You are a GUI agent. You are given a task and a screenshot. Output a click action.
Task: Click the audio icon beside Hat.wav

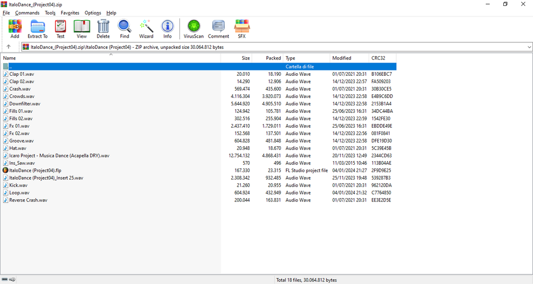coord(6,148)
